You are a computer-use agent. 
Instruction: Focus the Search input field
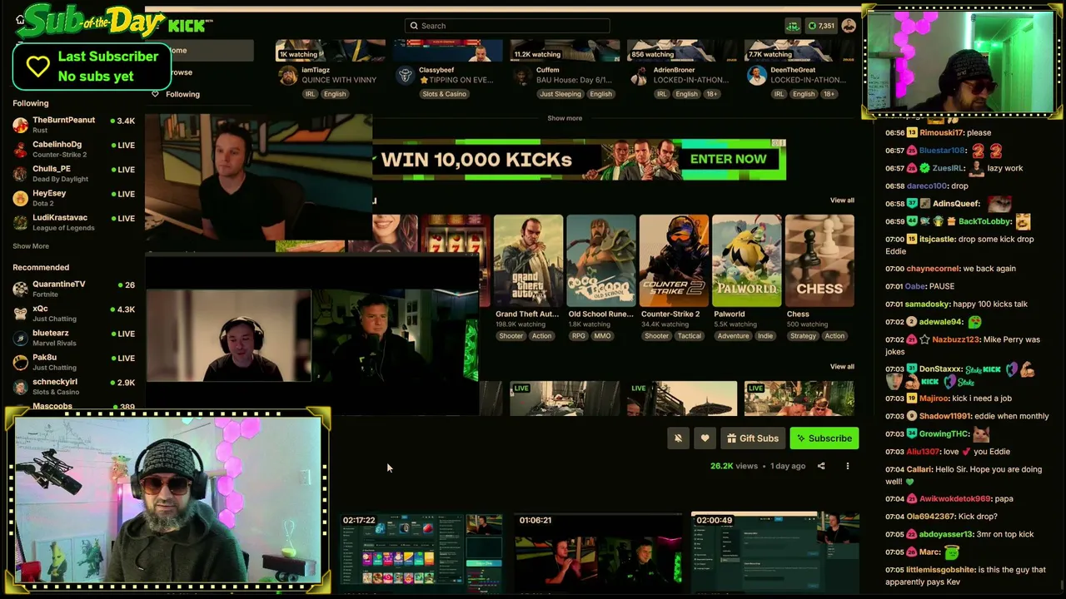[507, 26]
